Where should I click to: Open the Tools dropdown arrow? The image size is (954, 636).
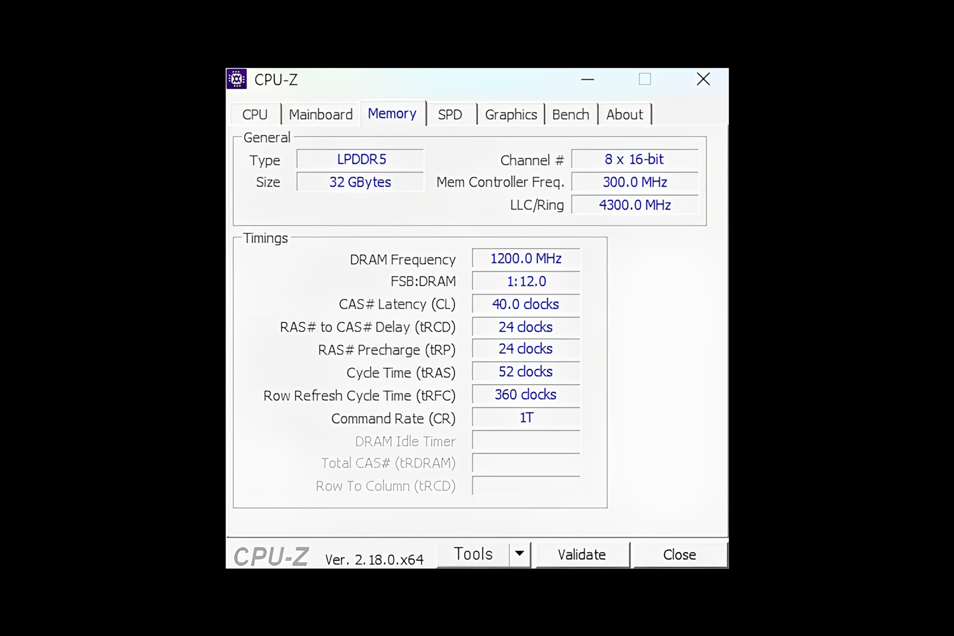coord(519,554)
